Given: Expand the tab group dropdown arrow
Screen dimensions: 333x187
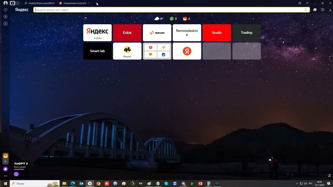Looking at the screenshot, I should [x=17, y=3].
